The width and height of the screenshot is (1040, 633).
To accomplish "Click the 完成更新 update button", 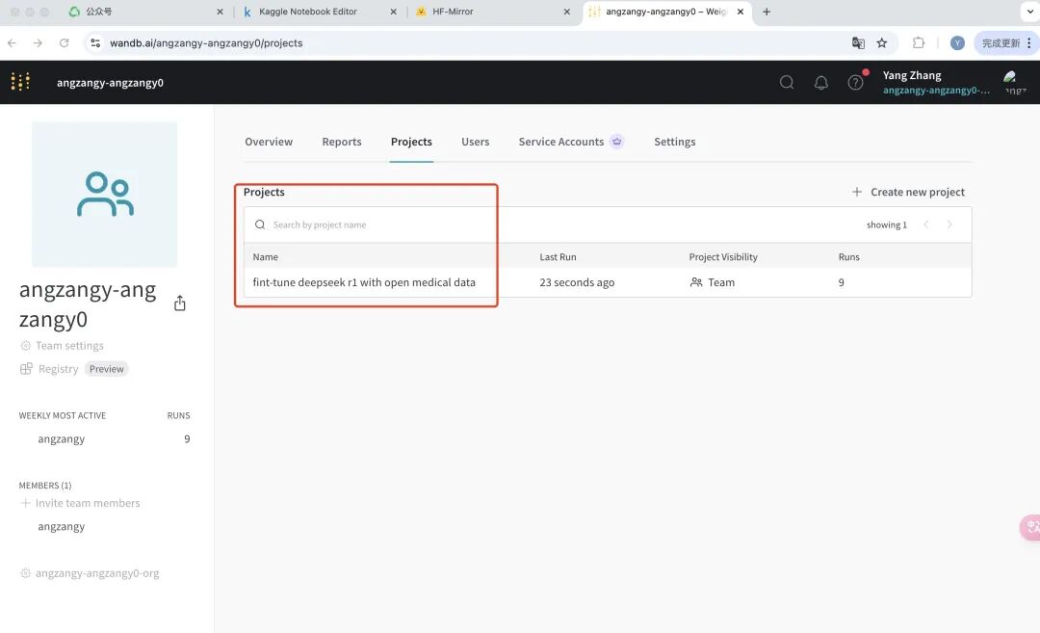I will point(1001,42).
